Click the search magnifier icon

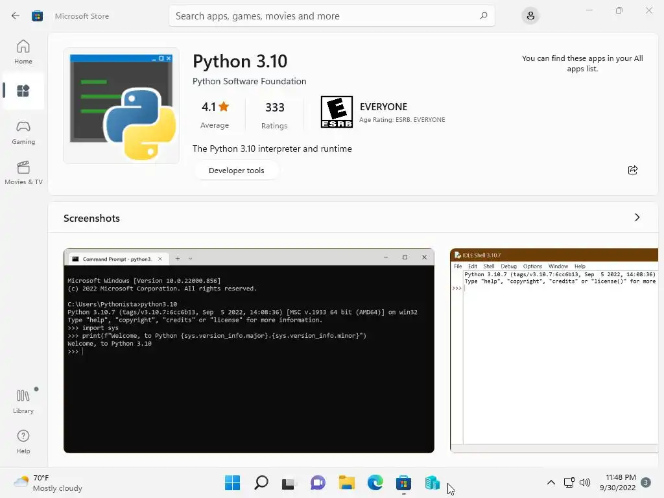(x=484, y=16)
